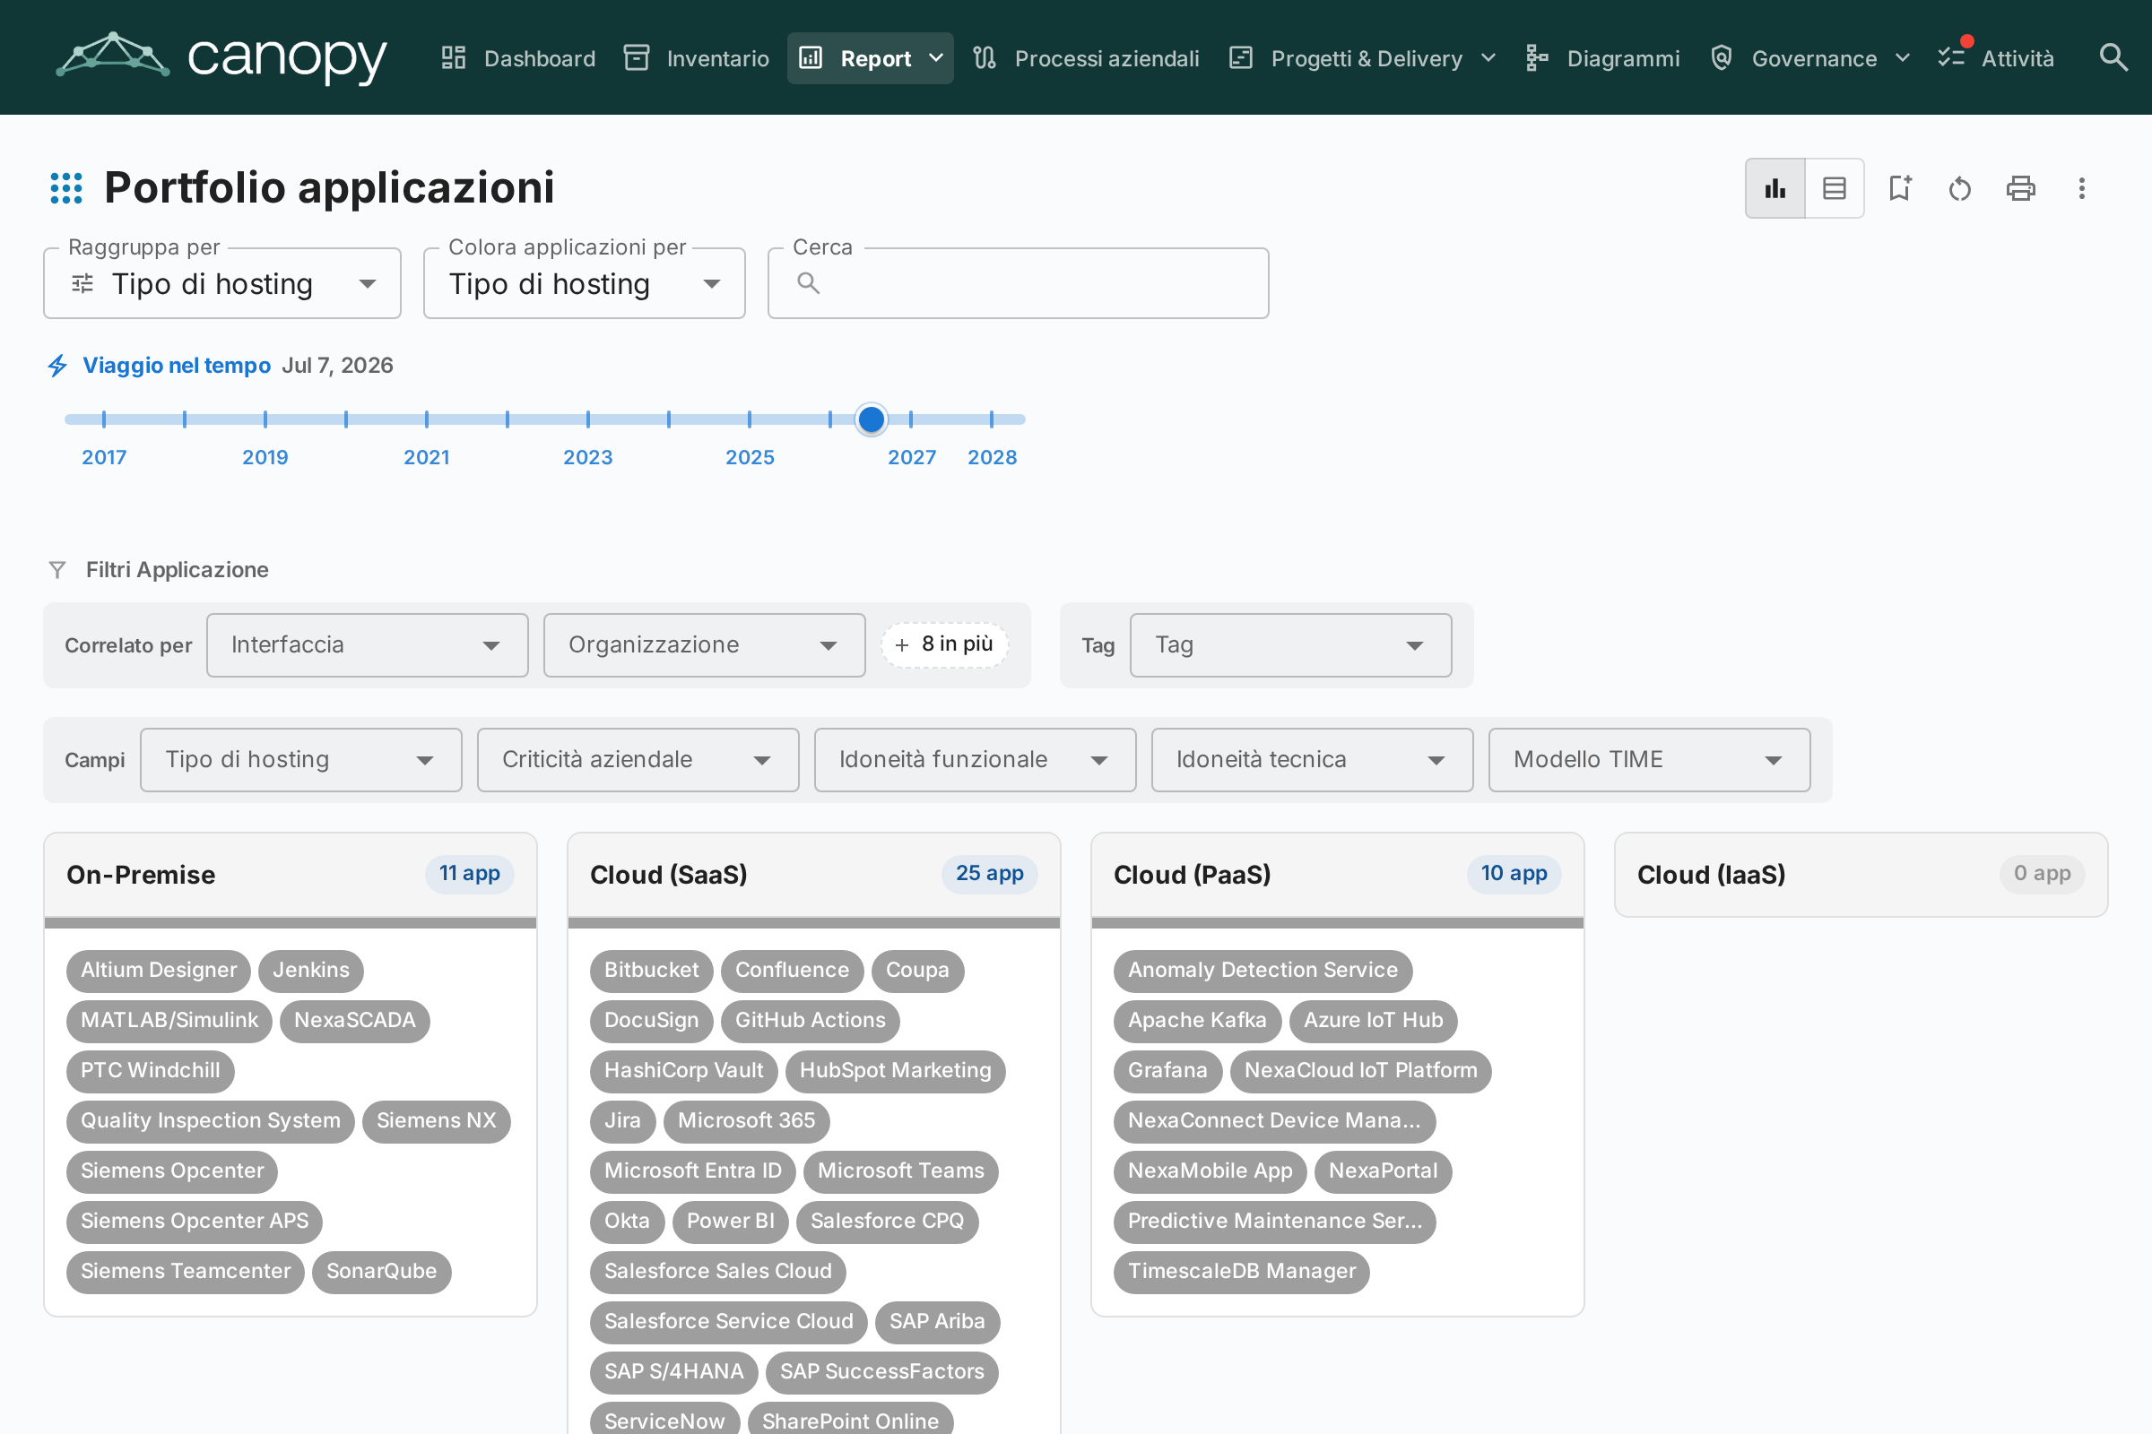
Task: Switch to chart view
Action: (1775, 188)
